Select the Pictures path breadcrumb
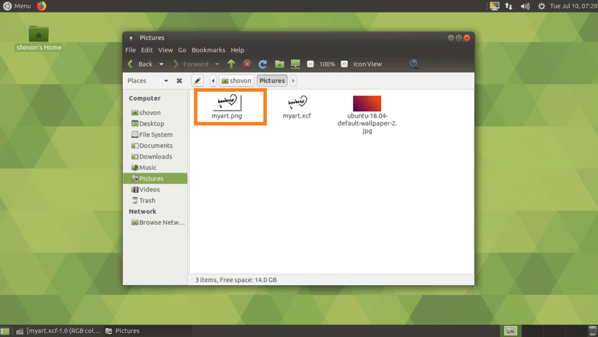Viewport: 598px width, 337px height. (x=272, y=81)
